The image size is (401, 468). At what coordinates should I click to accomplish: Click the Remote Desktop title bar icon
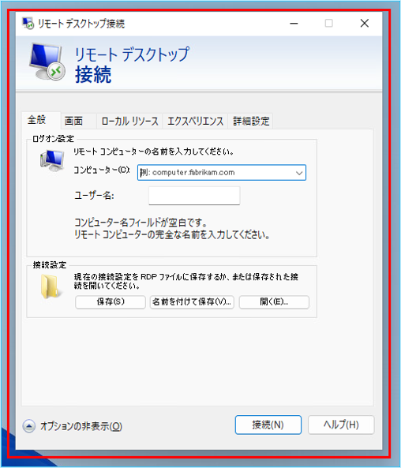tap(28, 23)
